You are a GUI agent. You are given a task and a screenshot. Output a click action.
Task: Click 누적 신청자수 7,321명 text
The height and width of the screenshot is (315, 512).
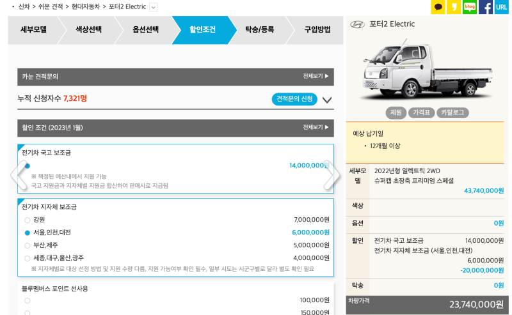tap(52, 98)
